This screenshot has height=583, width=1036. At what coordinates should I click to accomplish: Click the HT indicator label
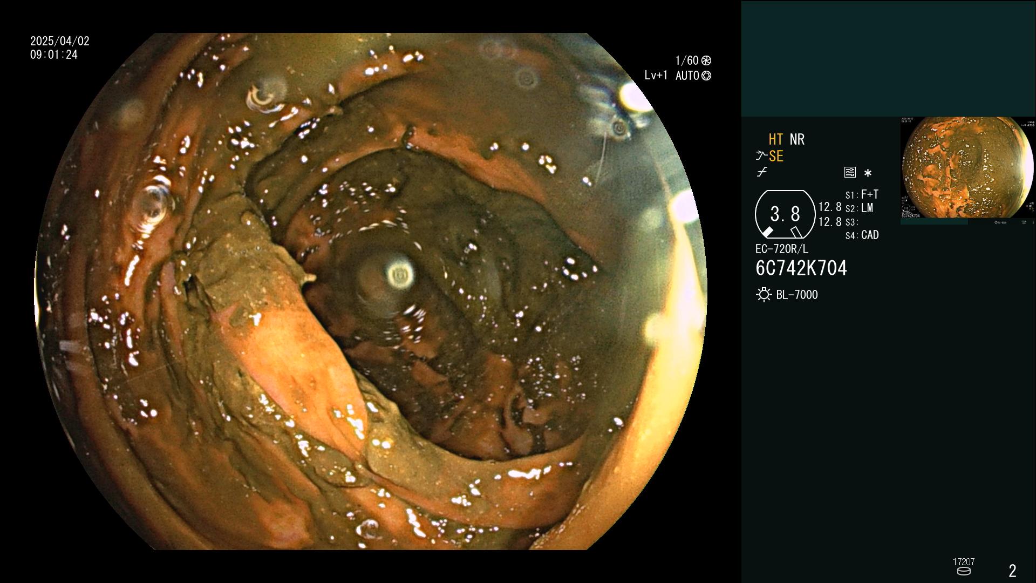click(775, 139)
